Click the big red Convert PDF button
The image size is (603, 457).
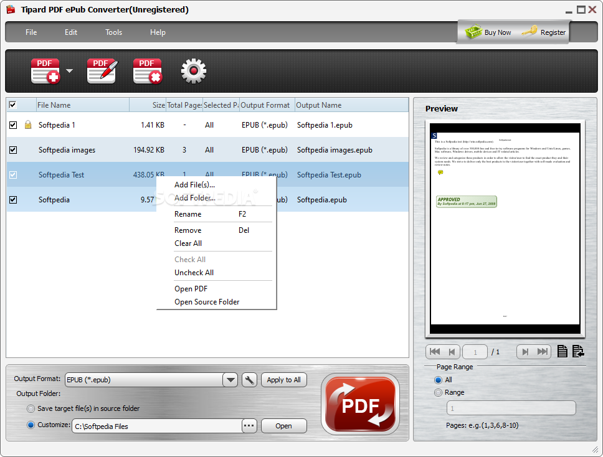(360, 404)
